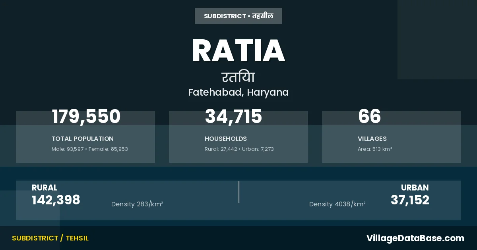477x250 pixels.
Task: Click the Hindi name रतिया
Action: 238,77
